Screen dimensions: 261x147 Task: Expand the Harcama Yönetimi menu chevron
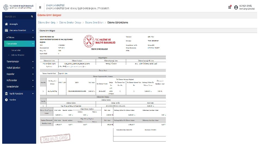[33, 30]
